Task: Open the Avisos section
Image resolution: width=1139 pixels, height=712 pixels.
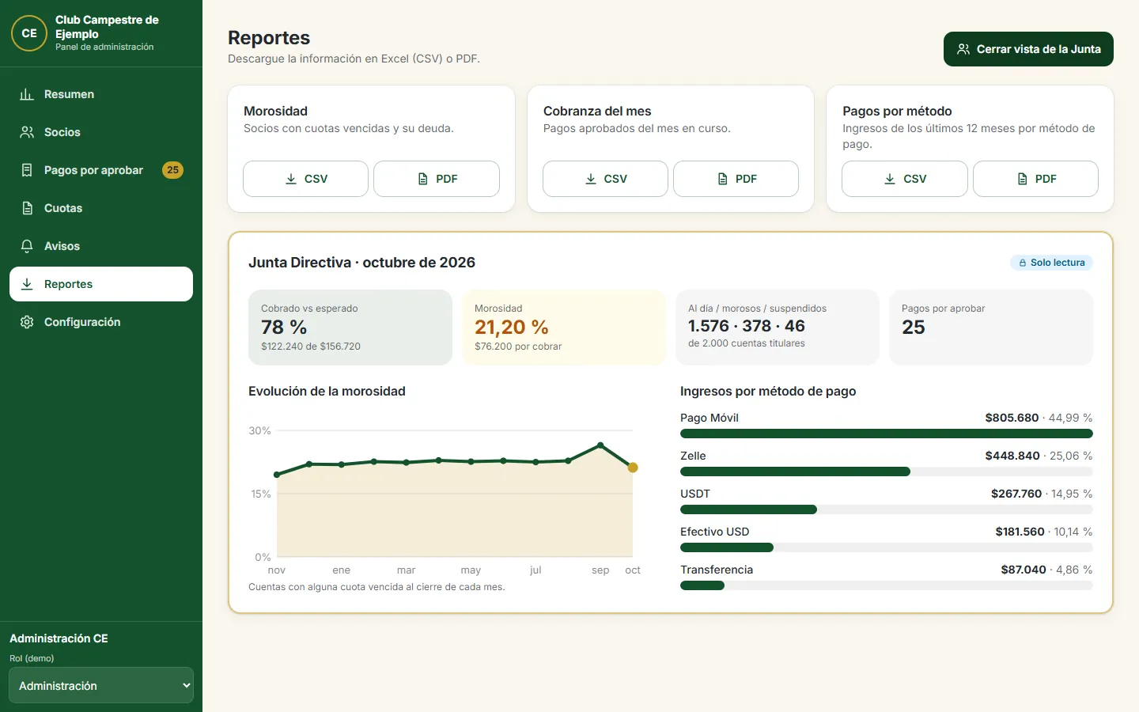Action: pos(101,246)
